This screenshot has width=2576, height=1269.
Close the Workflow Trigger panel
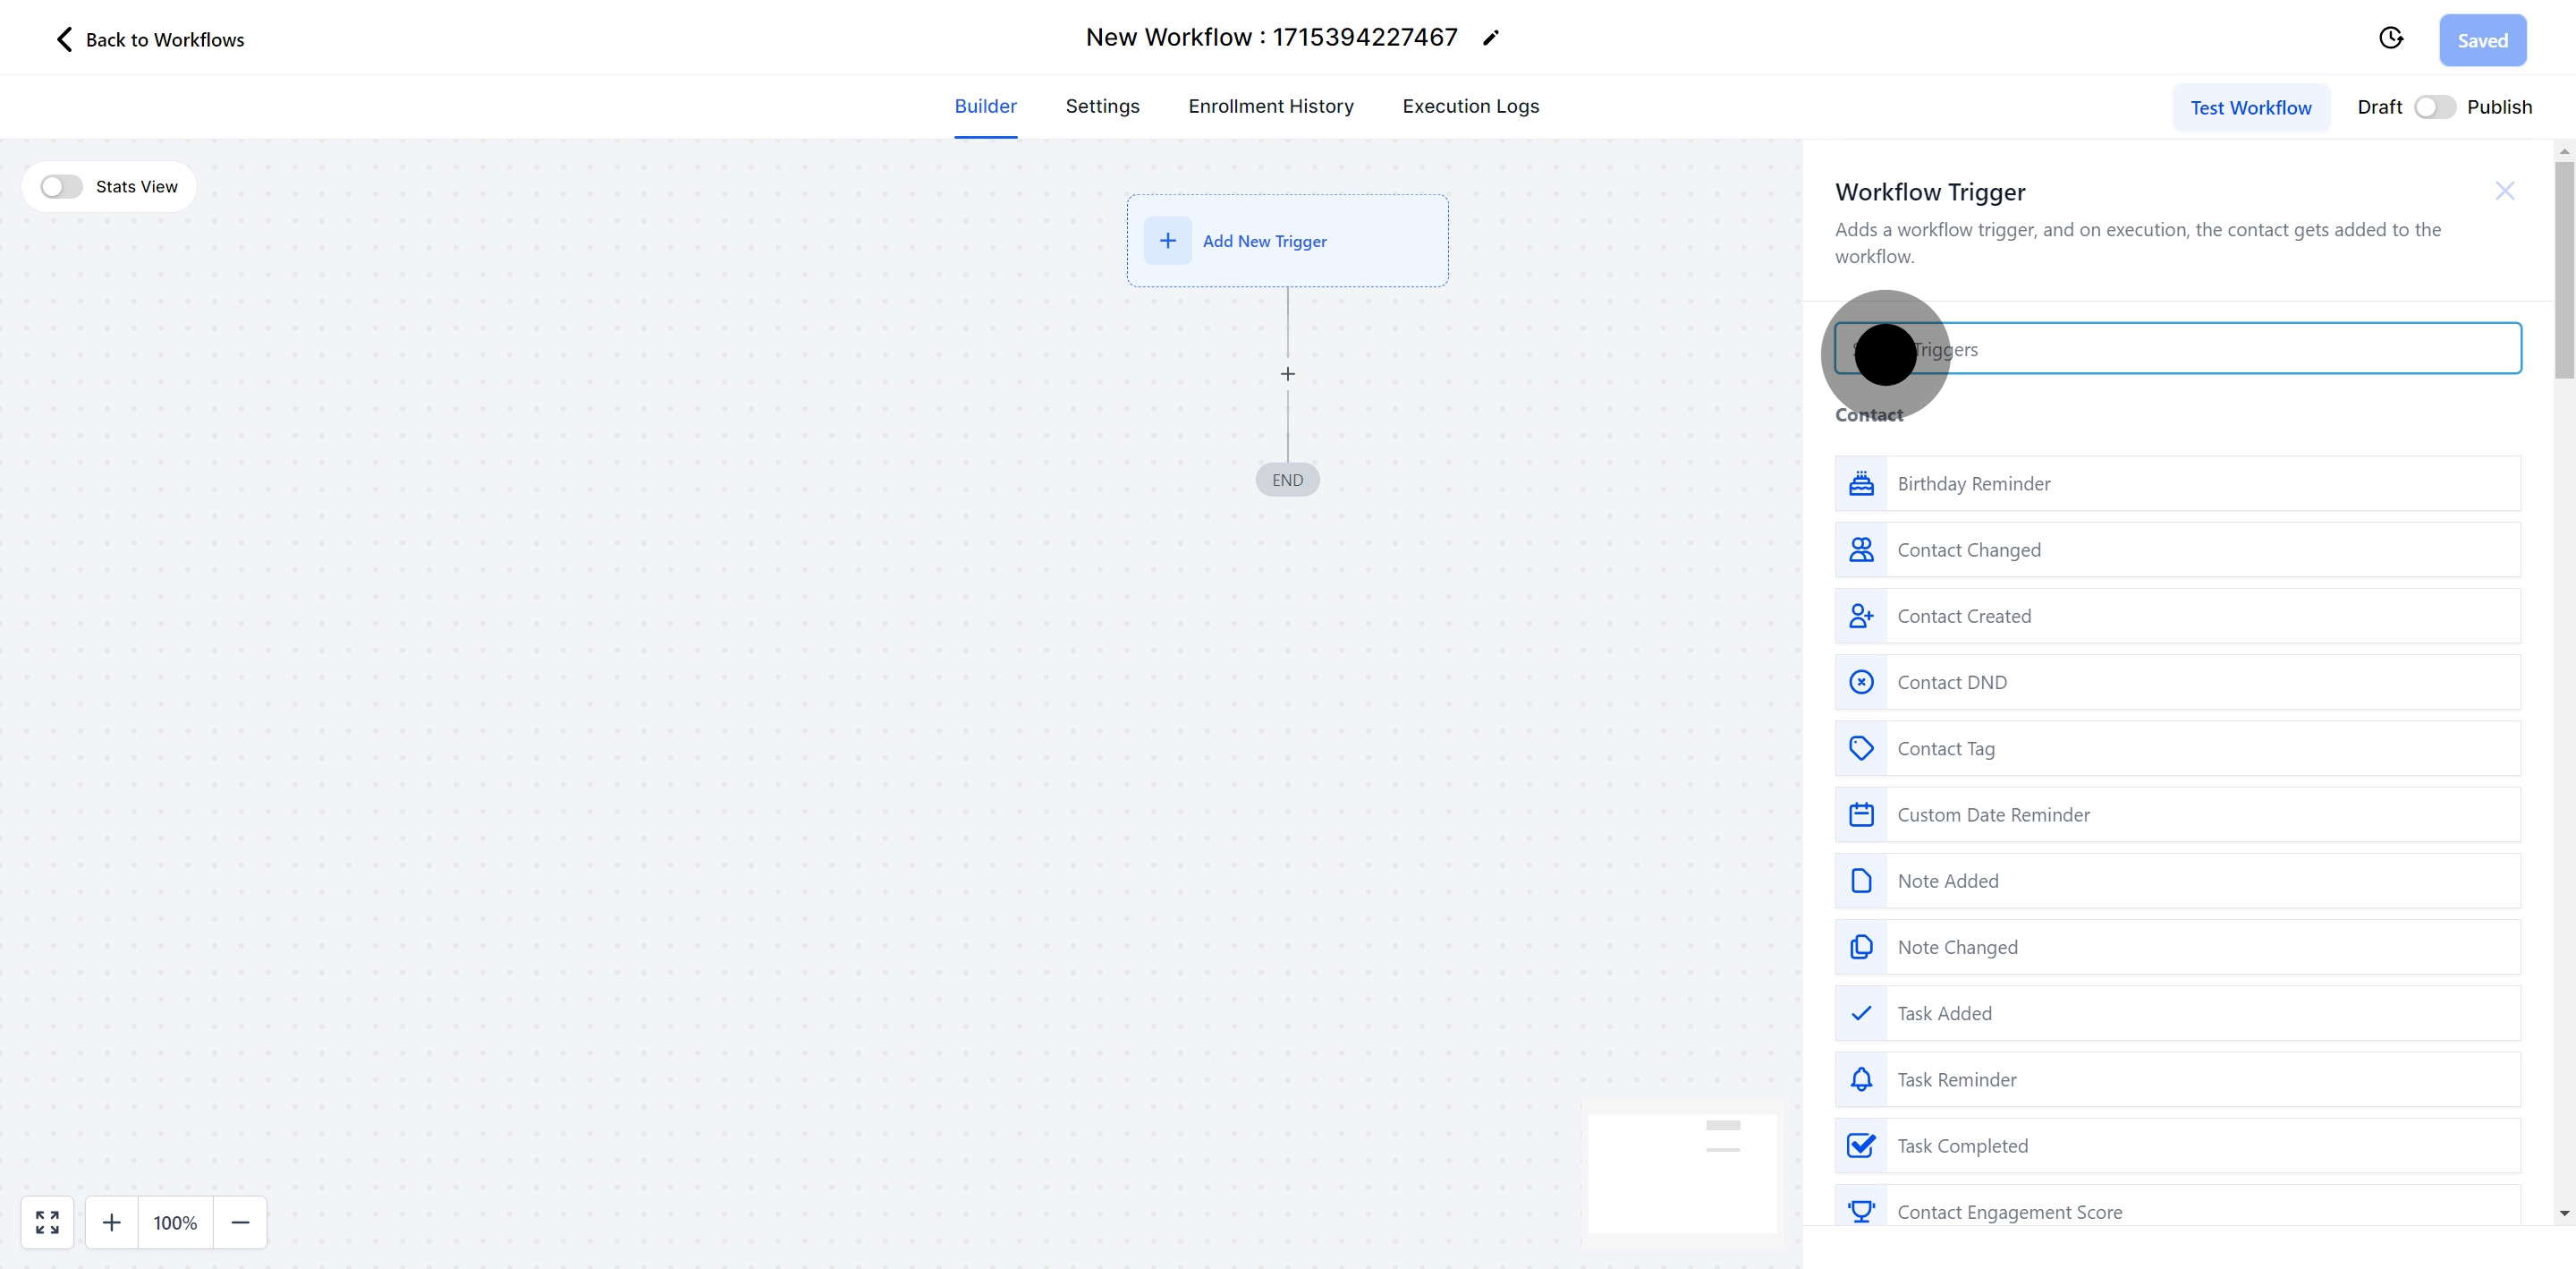[x=2504, y=192]
